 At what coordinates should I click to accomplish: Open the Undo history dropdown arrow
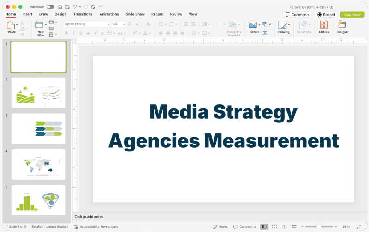[x=80, y=7]
